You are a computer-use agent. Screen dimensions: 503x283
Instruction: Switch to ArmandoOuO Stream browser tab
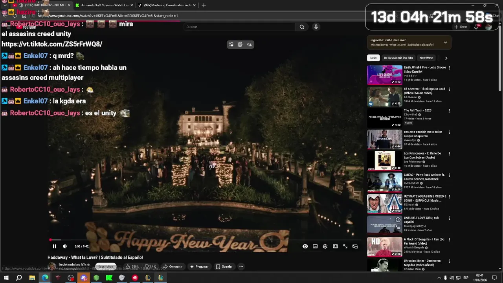click(105, 5)
